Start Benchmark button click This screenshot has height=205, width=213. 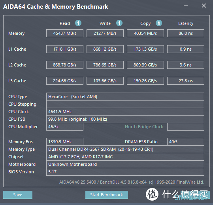point(107,195)
